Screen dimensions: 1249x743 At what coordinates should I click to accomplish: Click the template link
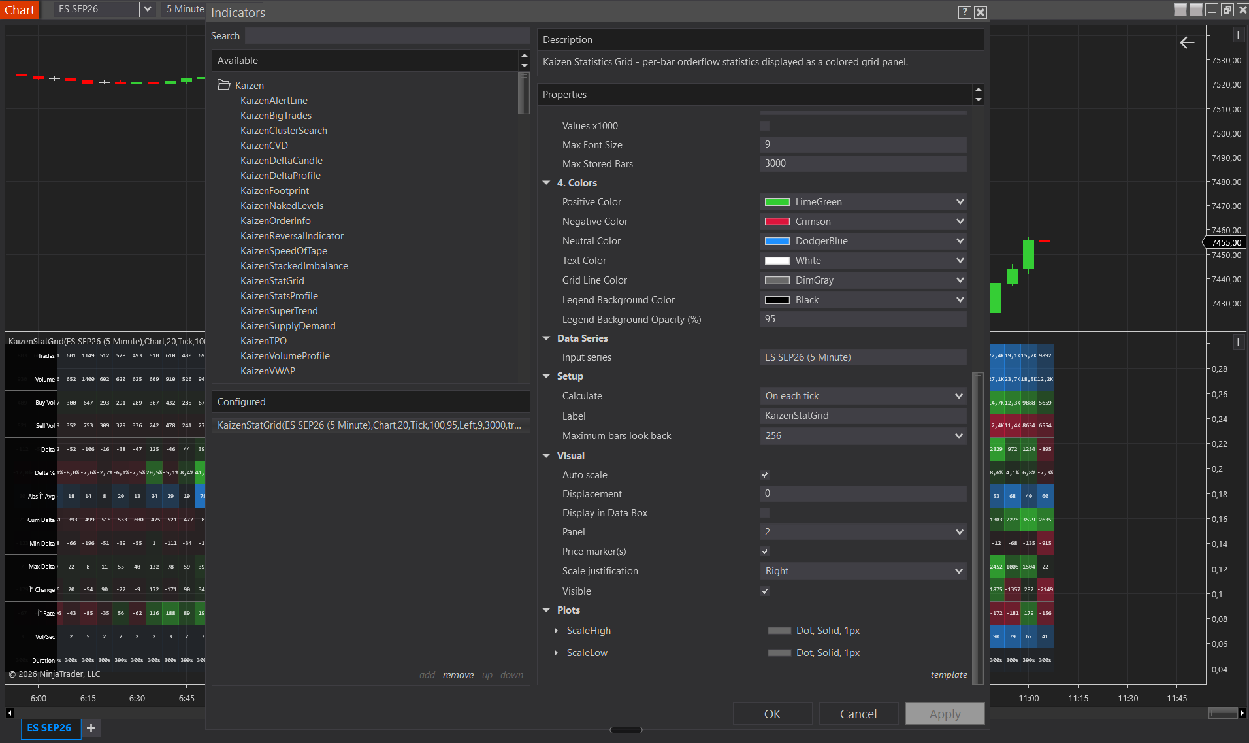click(949, 674)
